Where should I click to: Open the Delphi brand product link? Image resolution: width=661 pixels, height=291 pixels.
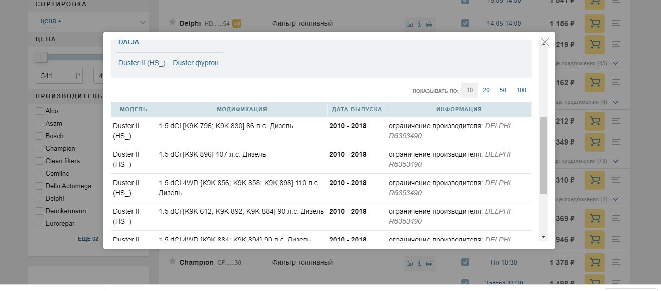pos(190,23)
